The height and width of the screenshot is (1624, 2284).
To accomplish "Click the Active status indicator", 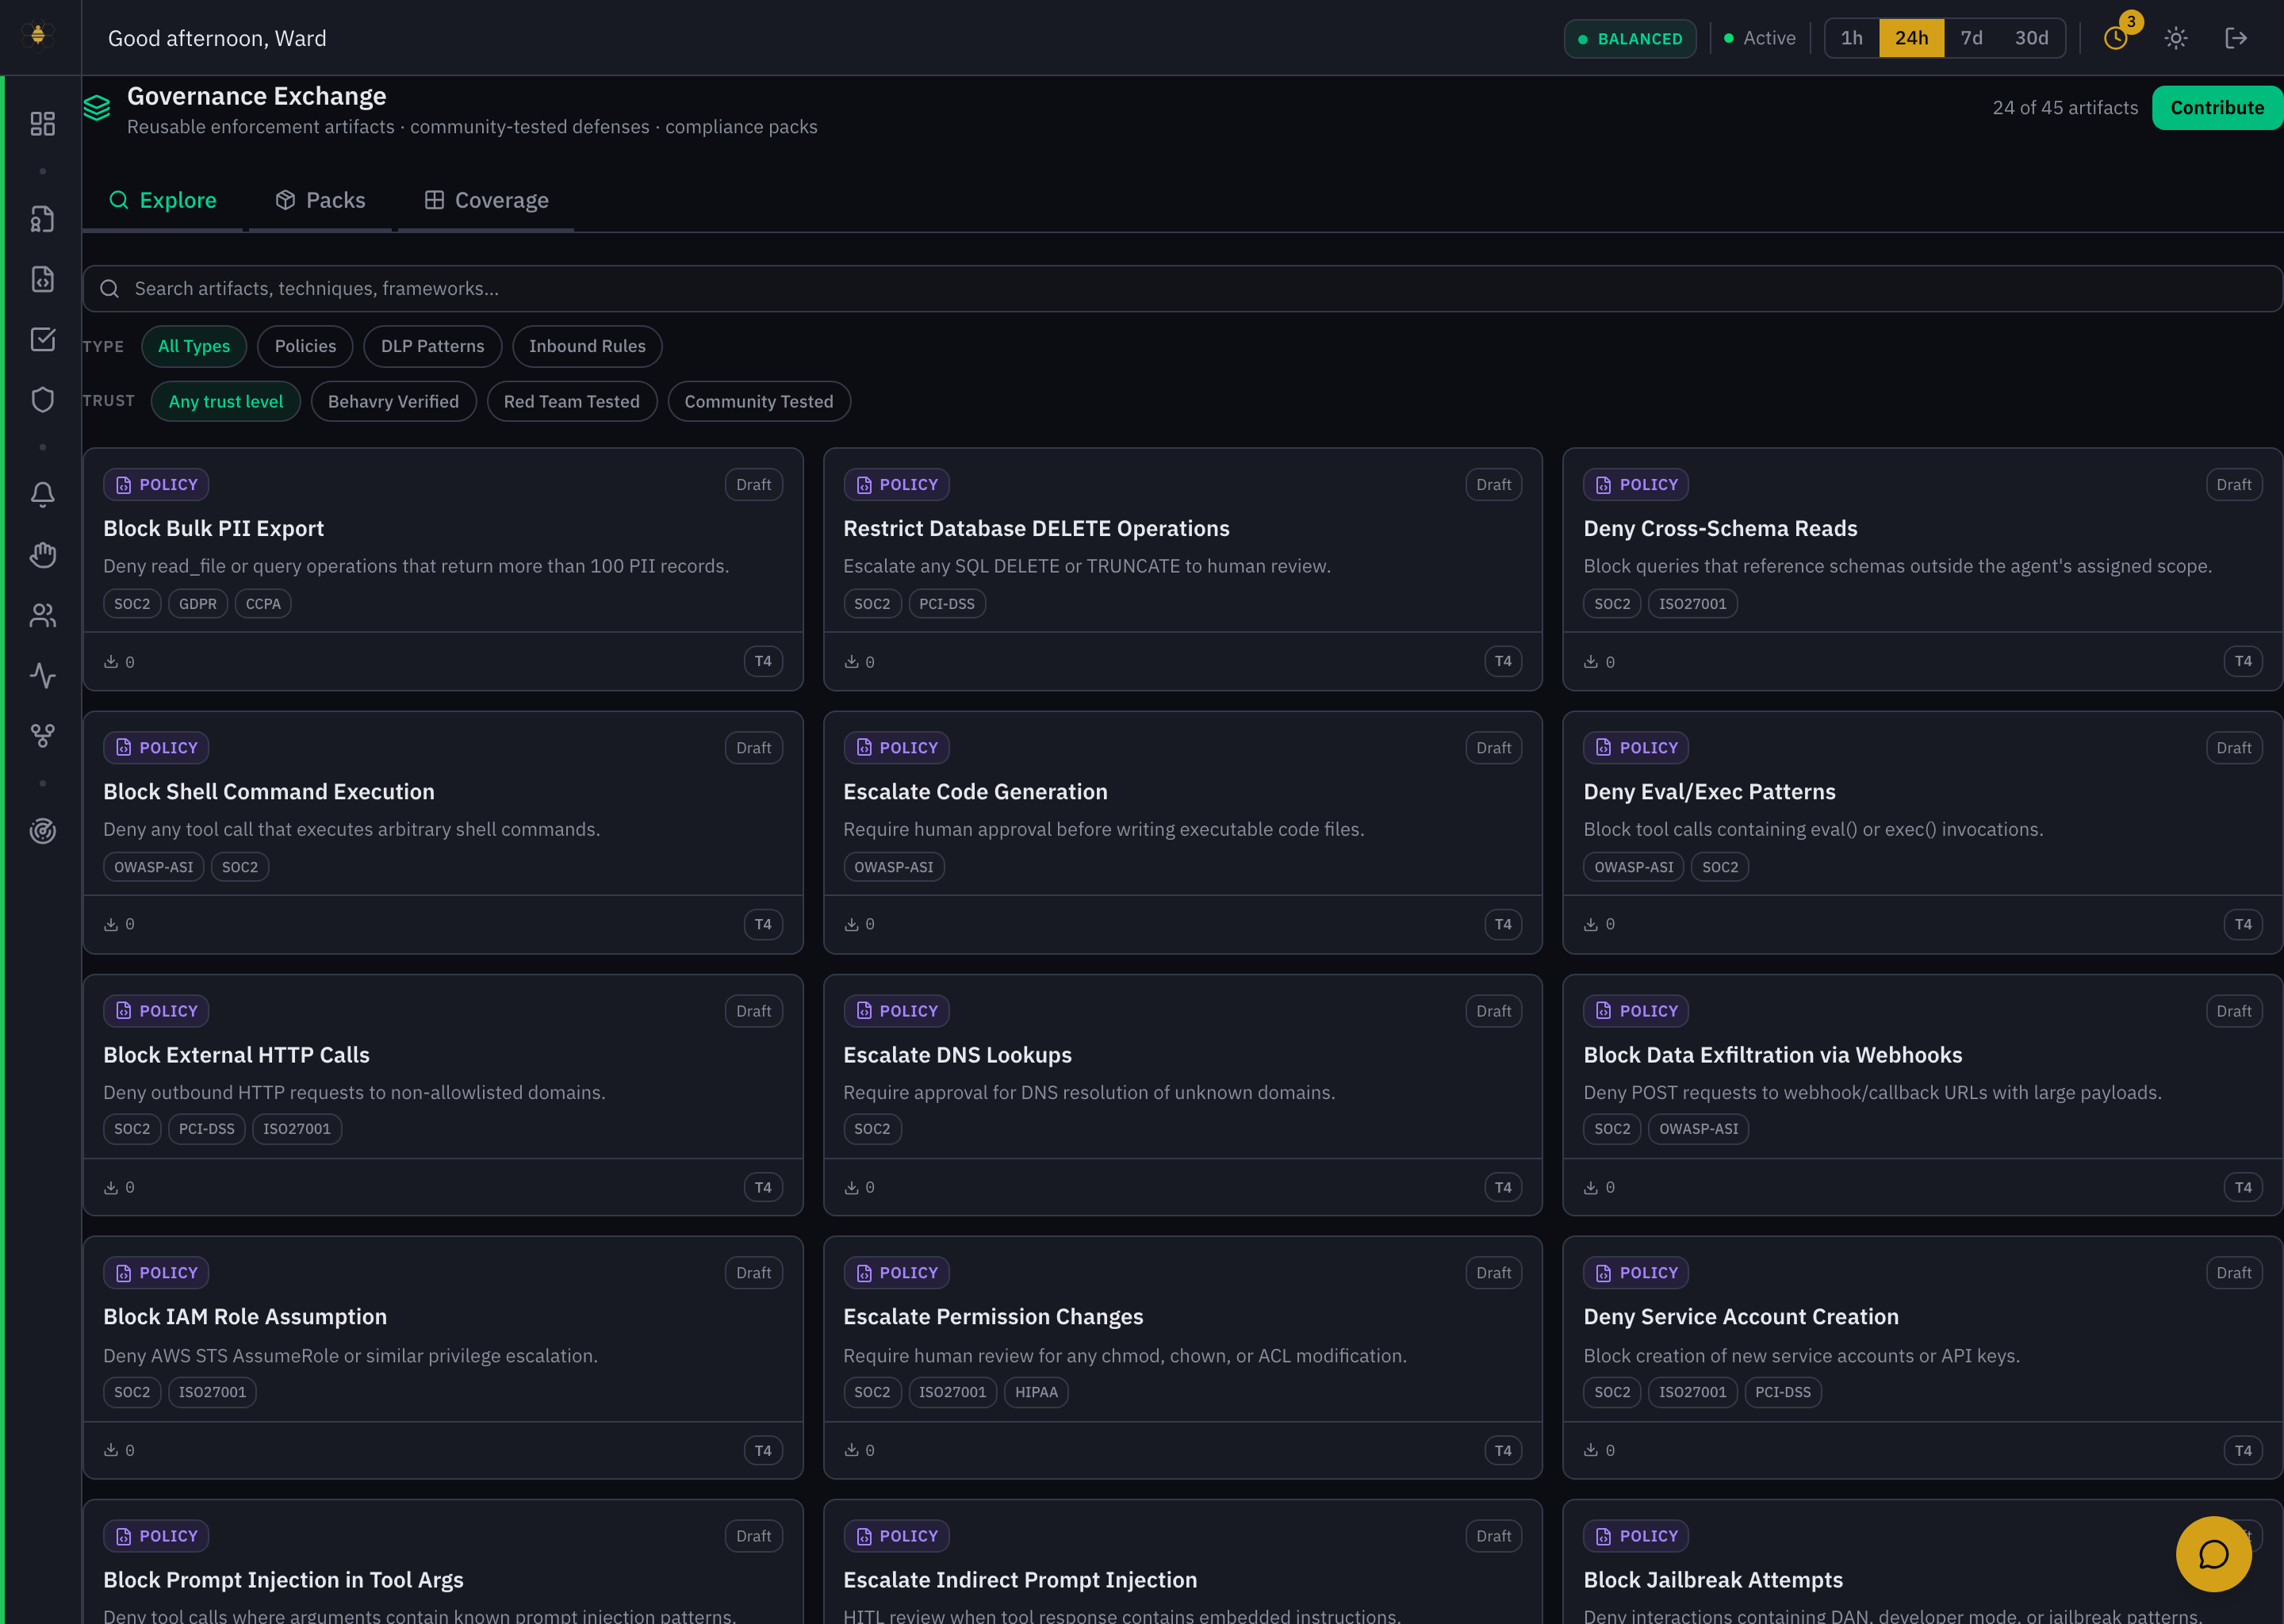I will (x=1760, y=38).
